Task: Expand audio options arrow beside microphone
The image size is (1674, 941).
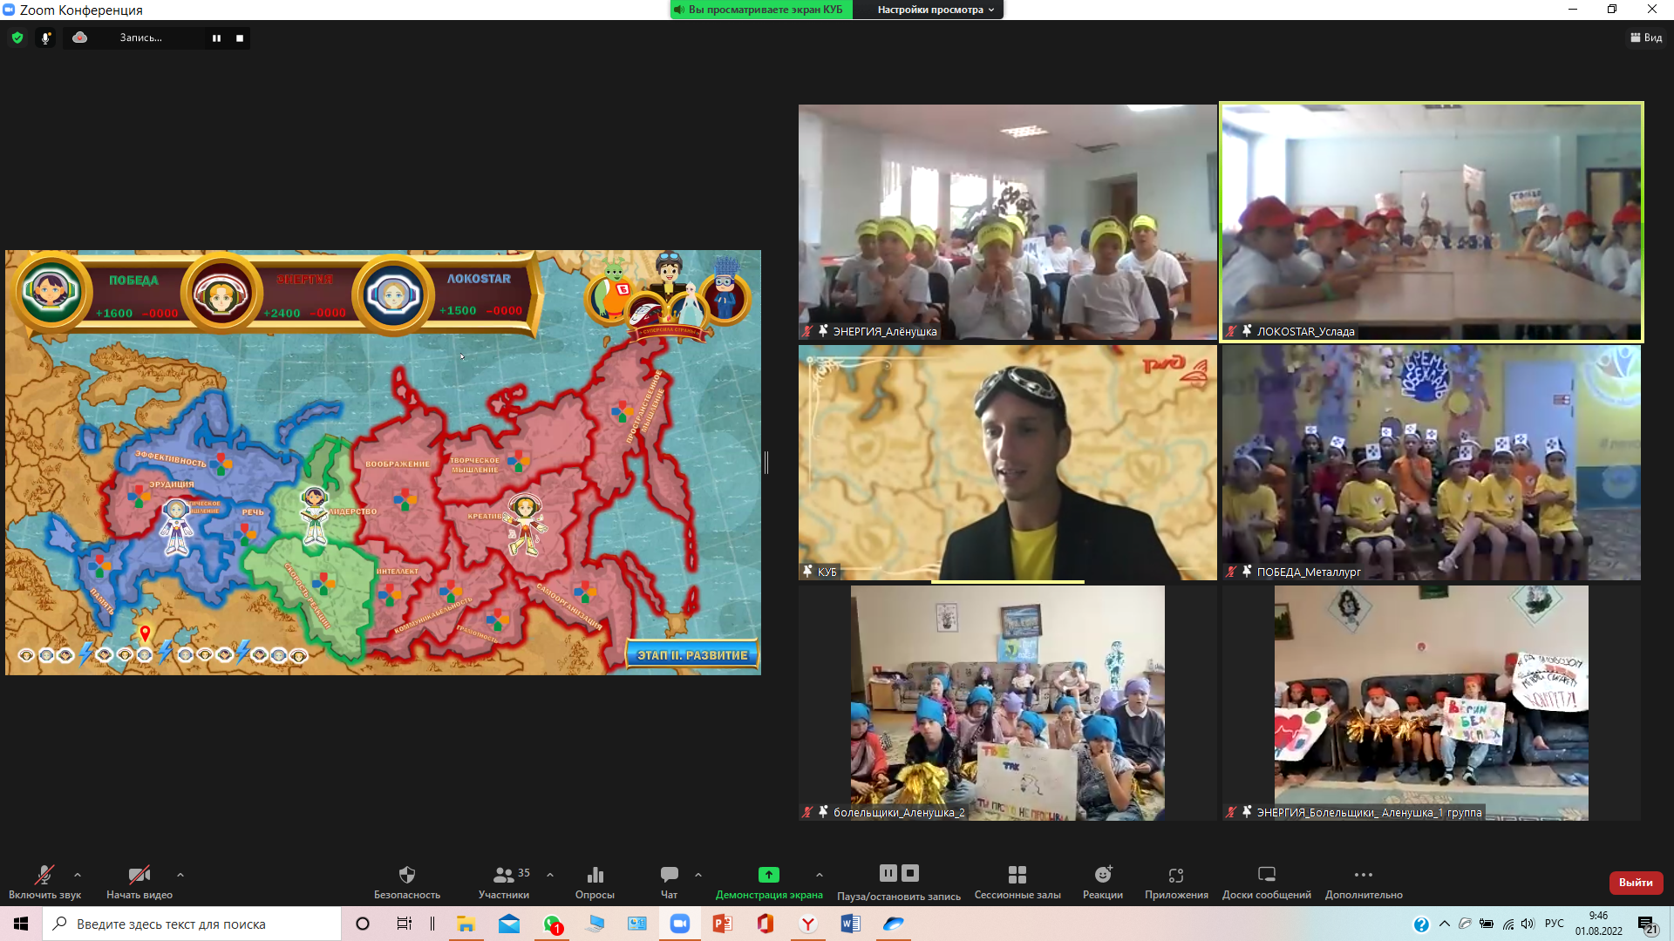Action: pos(78,875)
